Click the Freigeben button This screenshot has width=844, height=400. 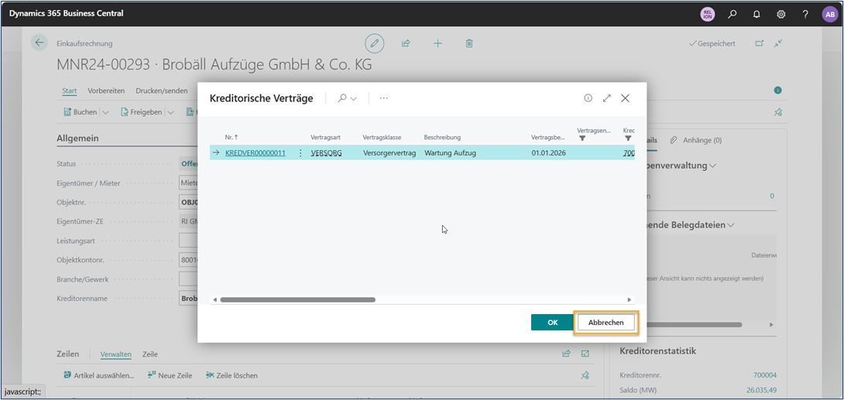pyautogui.click(x=142, y=112)
